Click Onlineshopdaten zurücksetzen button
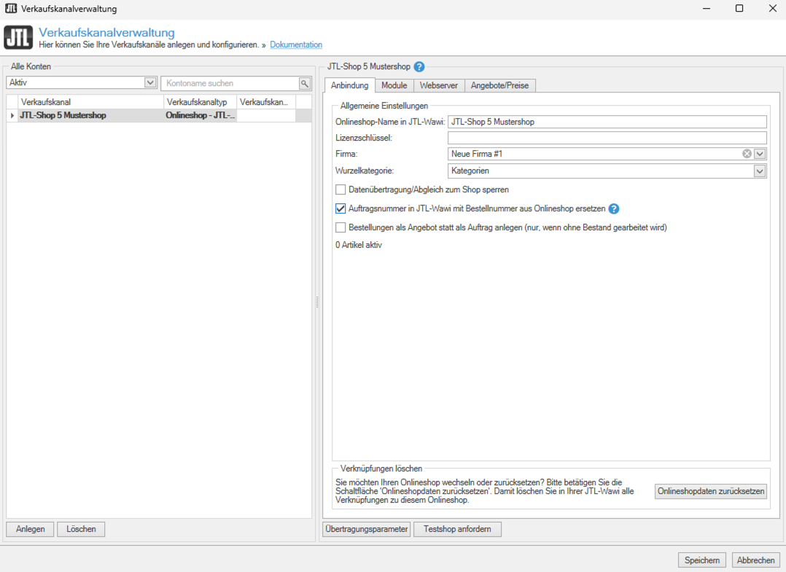The image size is (786, 572). pyautogui.click(x=711, y=491)
